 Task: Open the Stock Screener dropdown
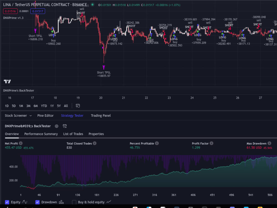point(18,115)
